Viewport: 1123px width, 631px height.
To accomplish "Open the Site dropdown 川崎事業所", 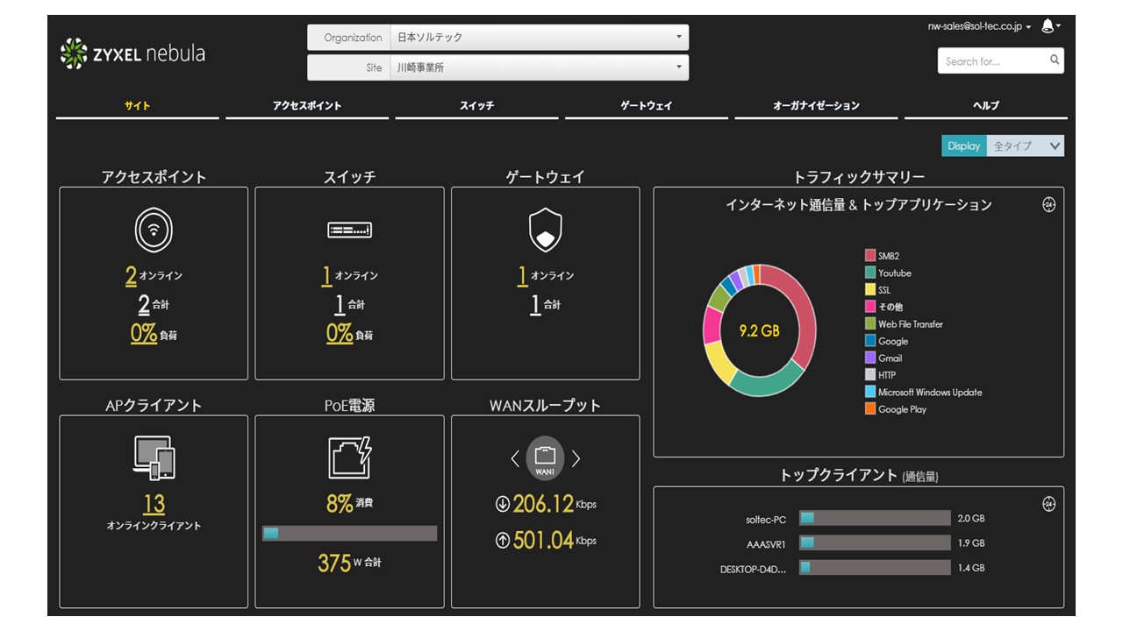I will 539,67.
